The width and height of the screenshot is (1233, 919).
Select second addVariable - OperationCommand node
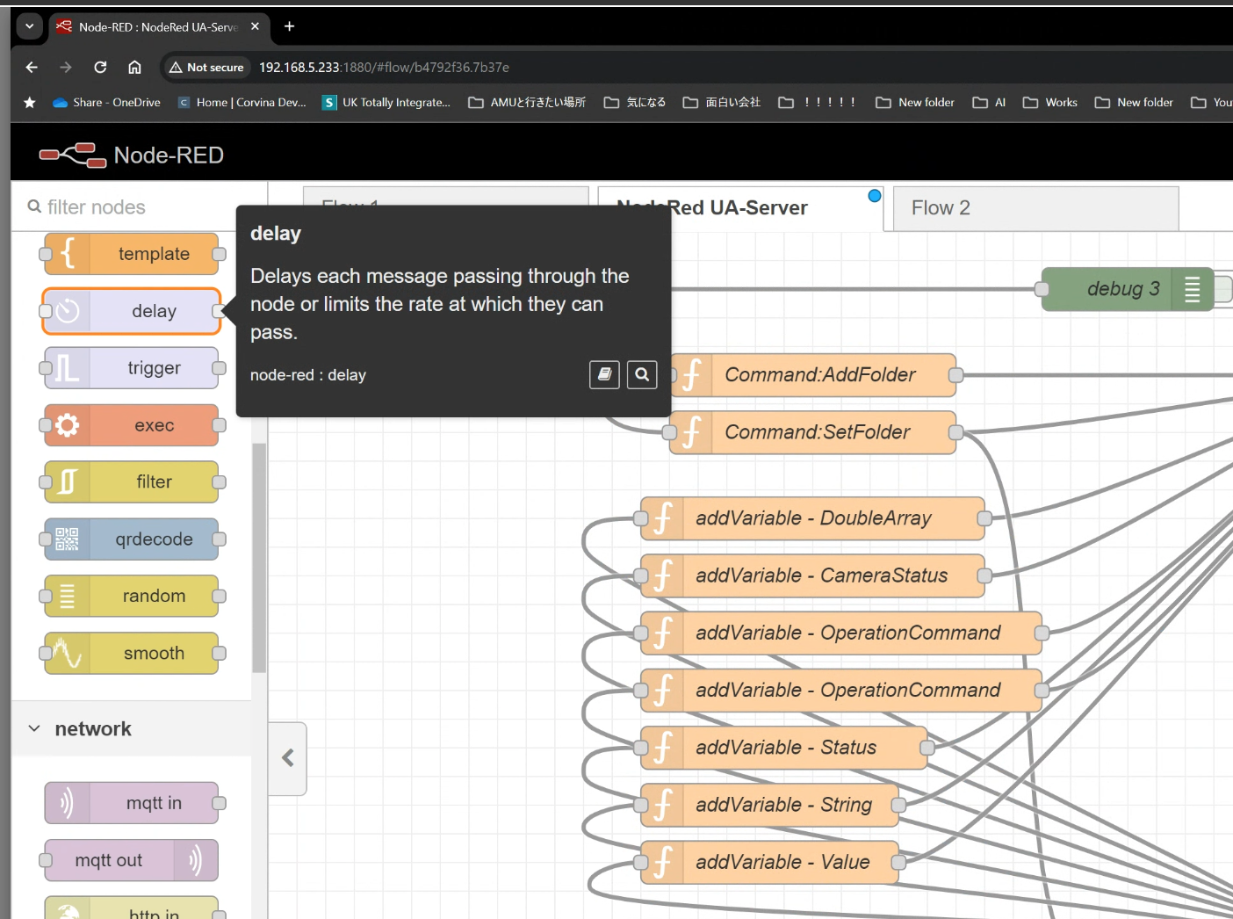841,691
